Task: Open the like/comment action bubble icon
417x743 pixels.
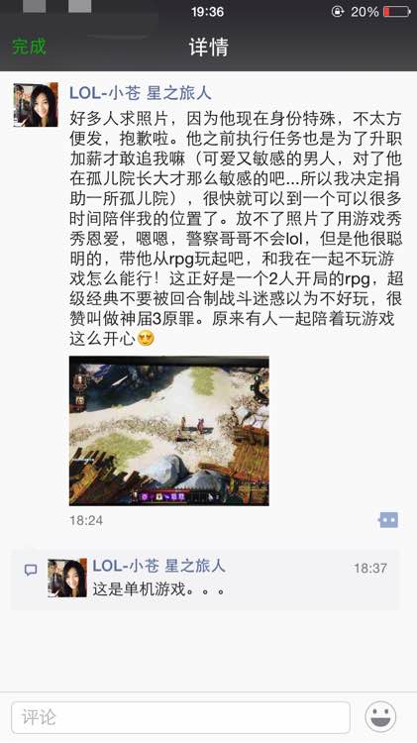Action: (x=388, y=520)
